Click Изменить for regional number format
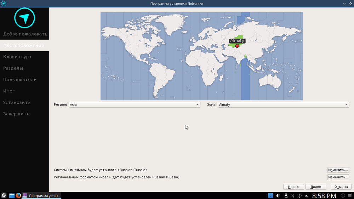This screenshot has width=354, height=199. point(338,177)
